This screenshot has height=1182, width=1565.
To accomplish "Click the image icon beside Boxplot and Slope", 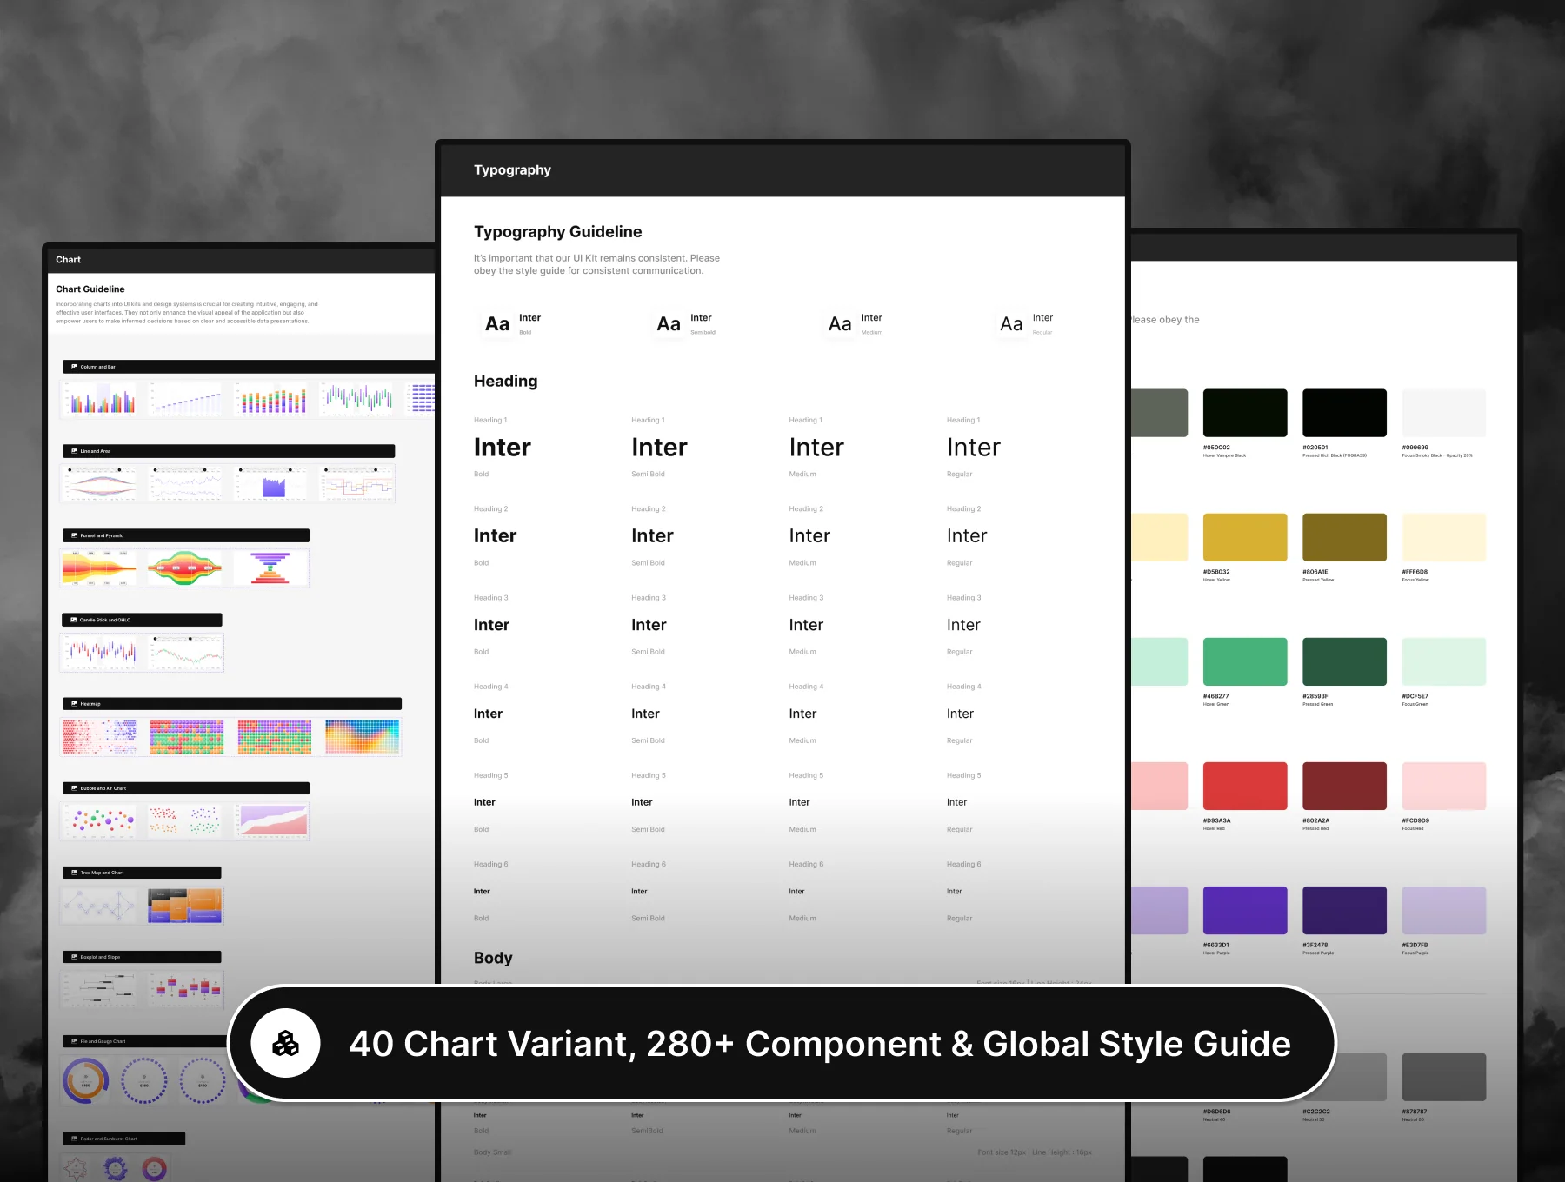I will (75, 957).
